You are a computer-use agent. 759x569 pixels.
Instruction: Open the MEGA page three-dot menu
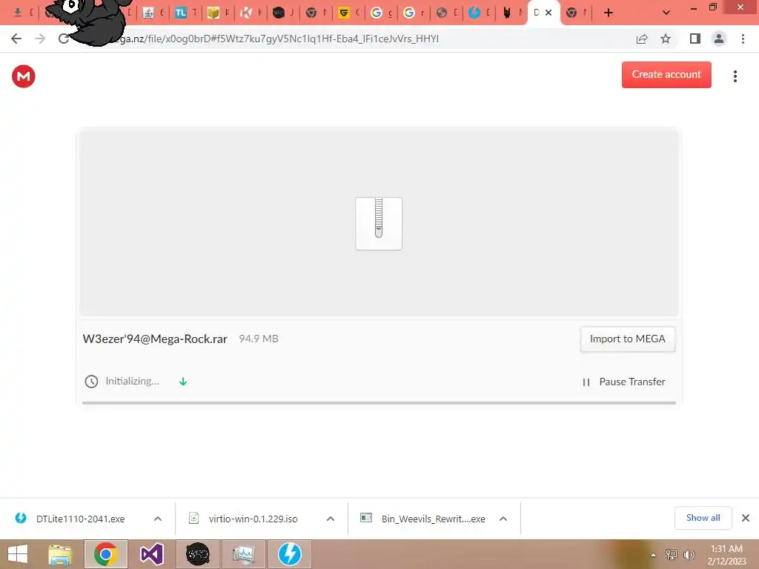click(735, 76)
